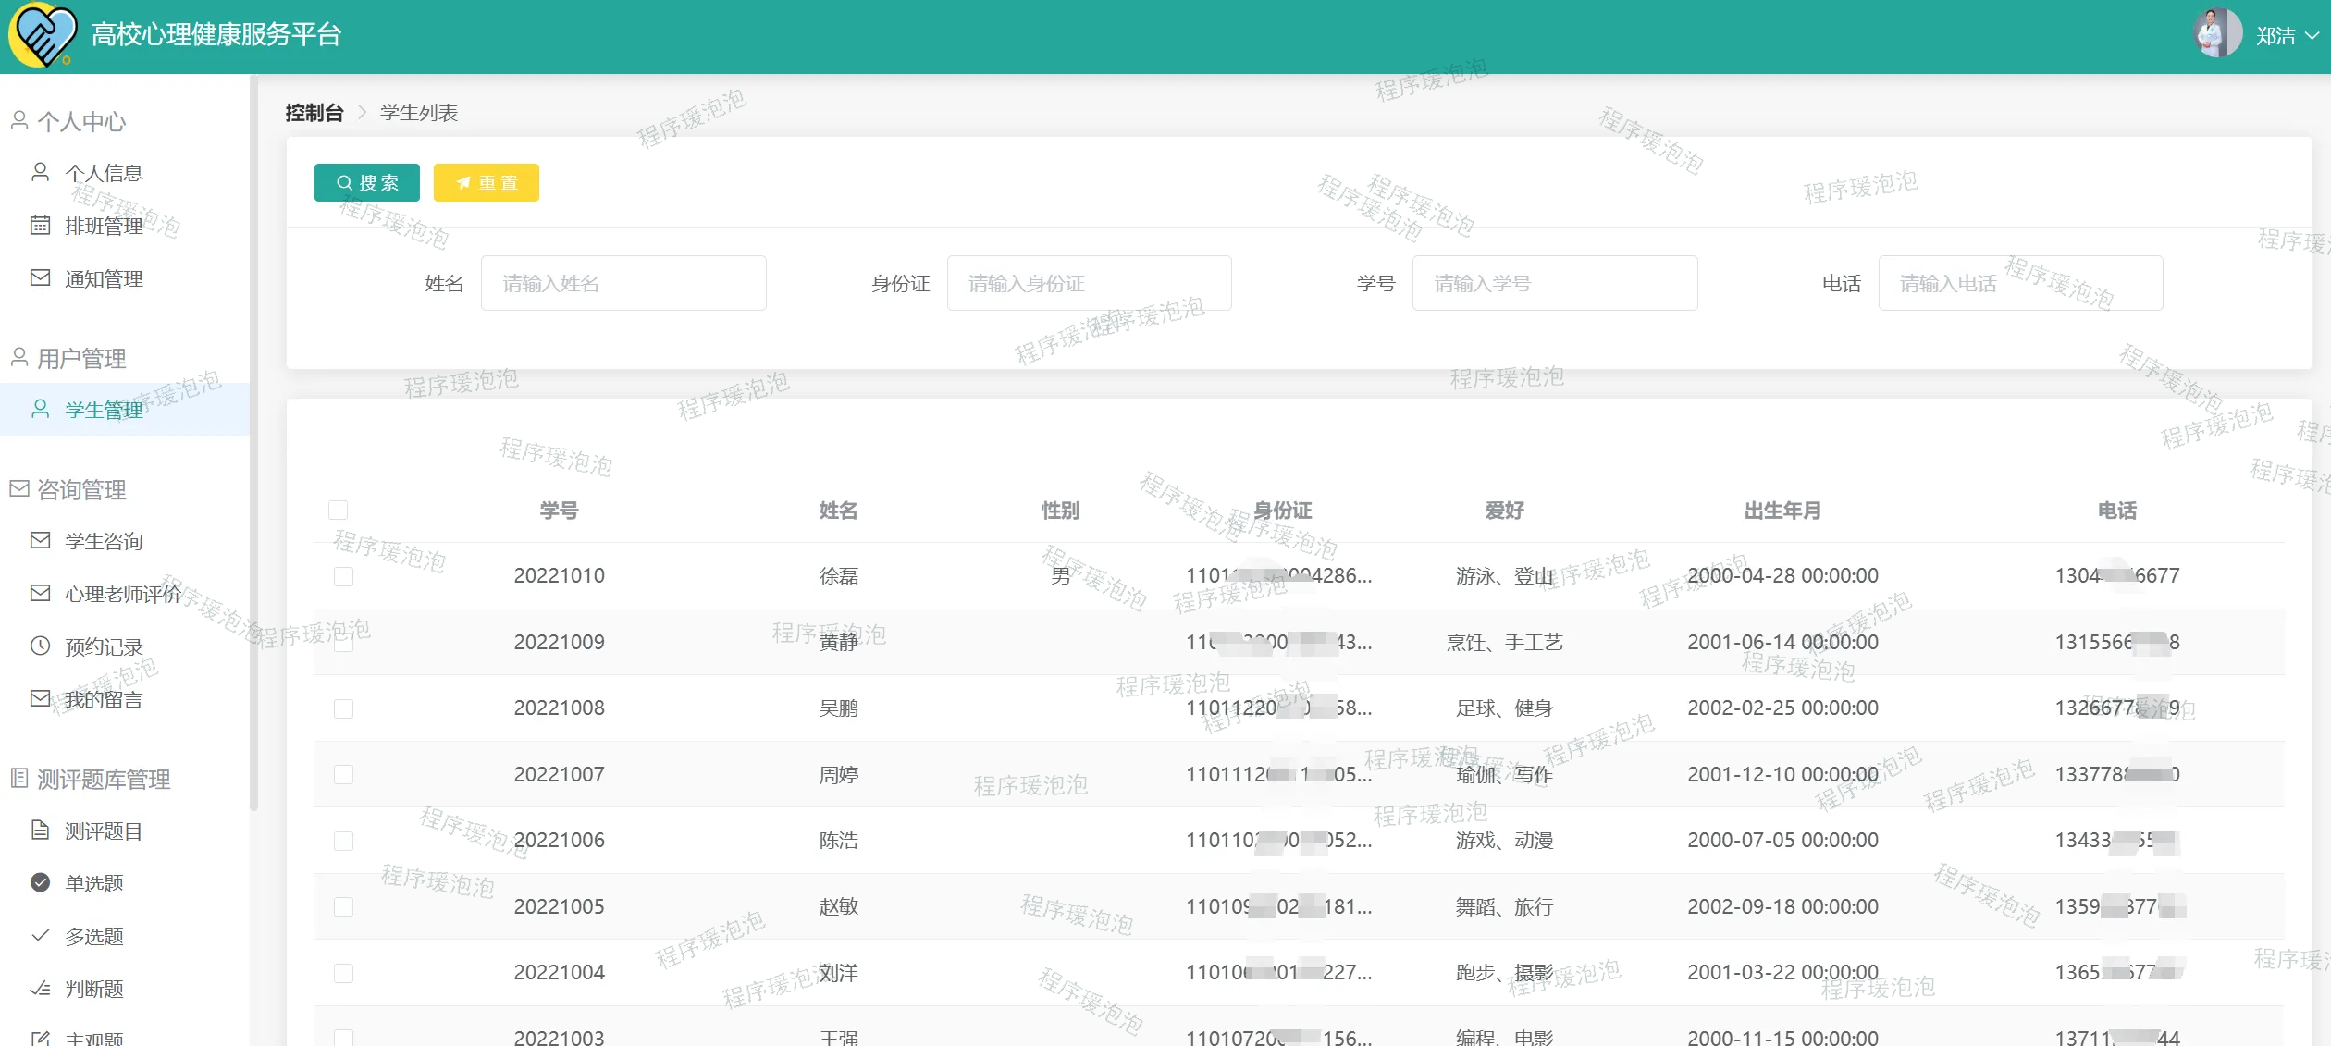Click the platform heart-hands logo
Image resolution: width=2331 pixels, height=1046 pixels.
(x=42, y=35)
